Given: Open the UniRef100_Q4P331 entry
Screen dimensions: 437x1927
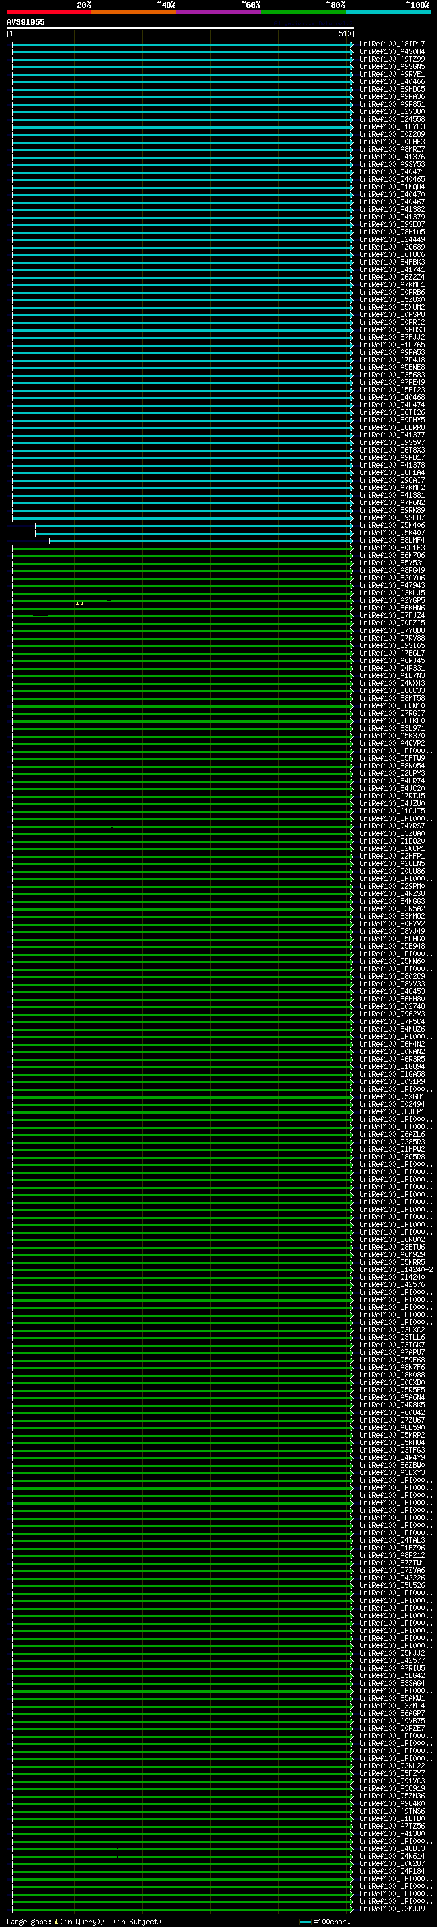Looking at the screenshot, I should [392, 668].
